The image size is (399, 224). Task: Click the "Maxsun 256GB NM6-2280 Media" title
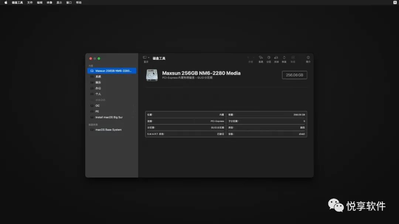tap(201, 73)
